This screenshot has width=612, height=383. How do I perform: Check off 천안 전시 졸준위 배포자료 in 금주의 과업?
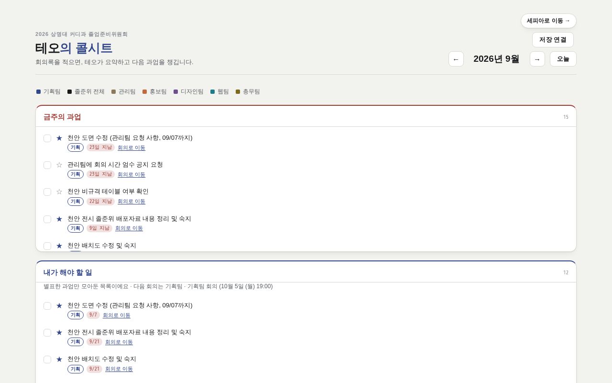(47, 219)
